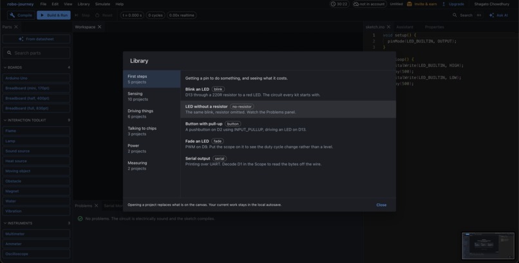Open Invite & earn
The width and height of the screenshot is (519, 263).
pos(422,4)
